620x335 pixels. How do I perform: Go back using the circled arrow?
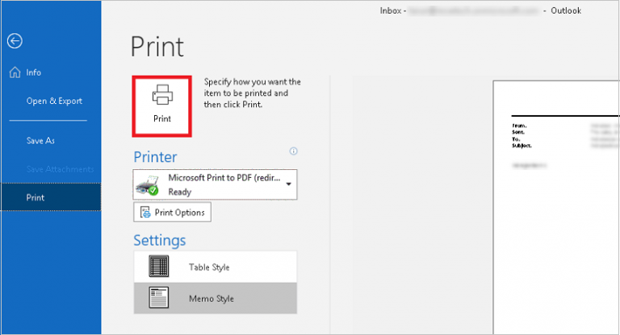pyautogui.click(x=15, y=40)
